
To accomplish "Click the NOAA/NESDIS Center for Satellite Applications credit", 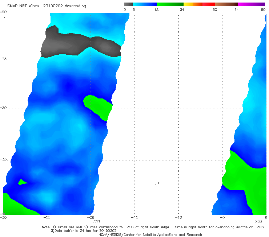I will 150,235.
